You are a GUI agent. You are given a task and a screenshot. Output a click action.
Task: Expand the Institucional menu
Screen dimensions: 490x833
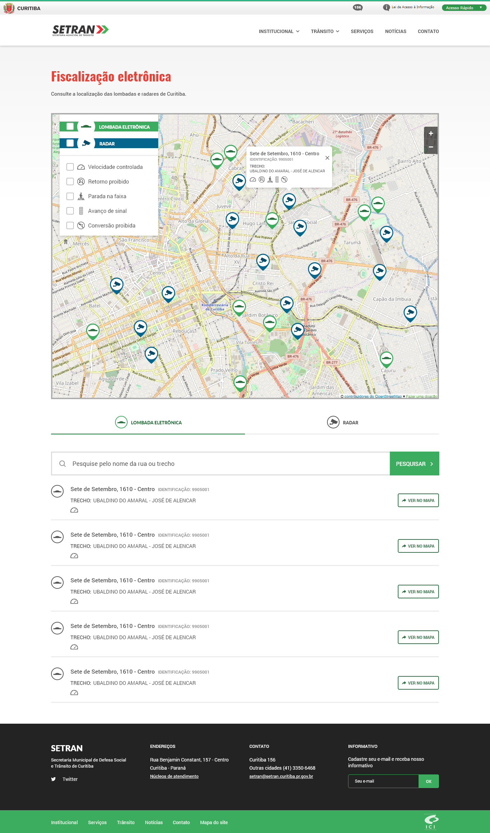click(x=279, y=31)
